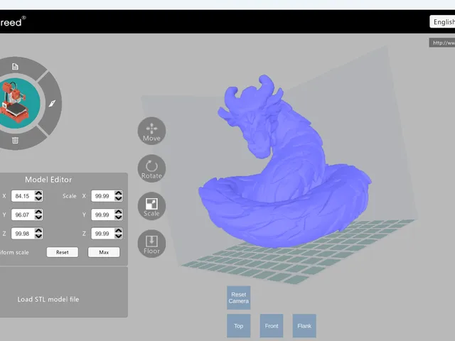Activate the Floor tool

151,244
